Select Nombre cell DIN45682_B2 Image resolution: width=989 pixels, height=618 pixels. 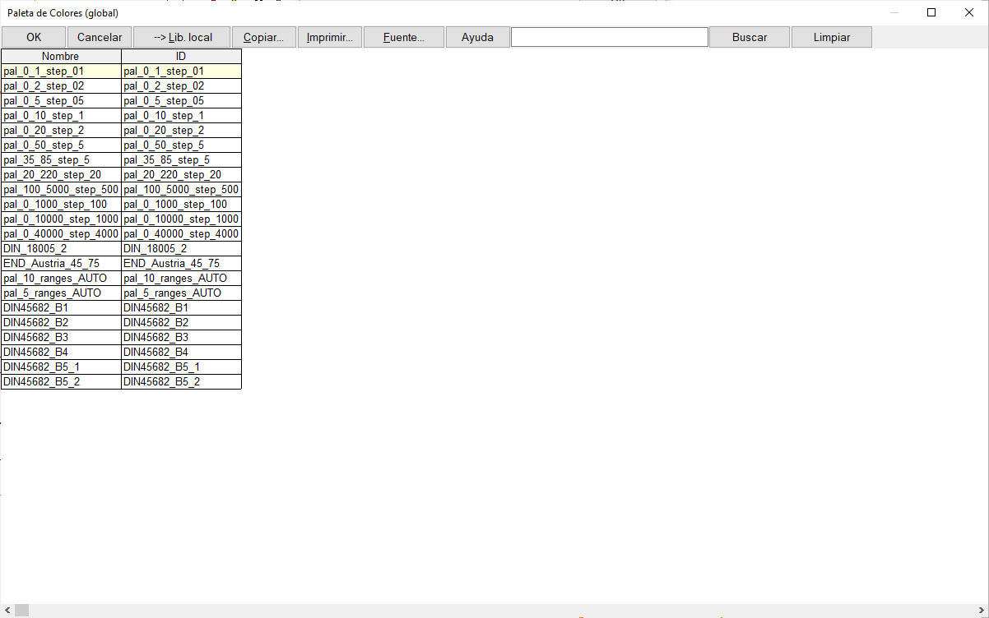(61, 323)
